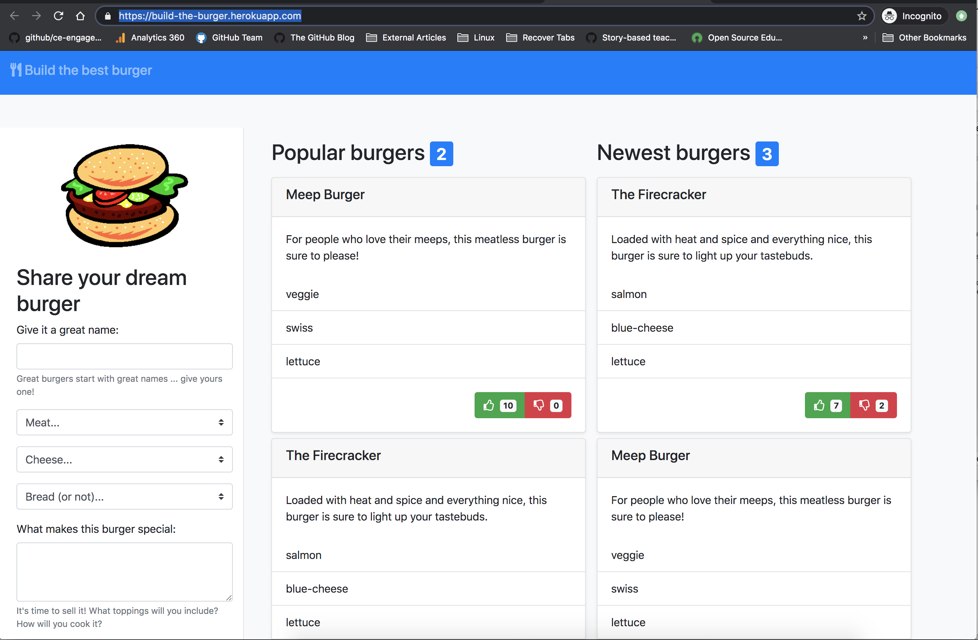The height and width of the screenshot is (640, 978).
Task: Bookmark this page with star icon
Action: [862, 16]
